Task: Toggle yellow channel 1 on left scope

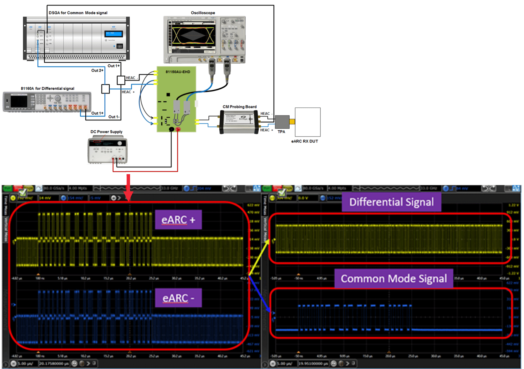Action: click(x=13, y=198)
